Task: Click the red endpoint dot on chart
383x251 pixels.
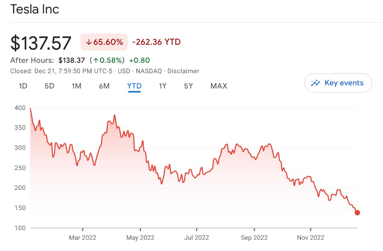Action: coord(357,213)
